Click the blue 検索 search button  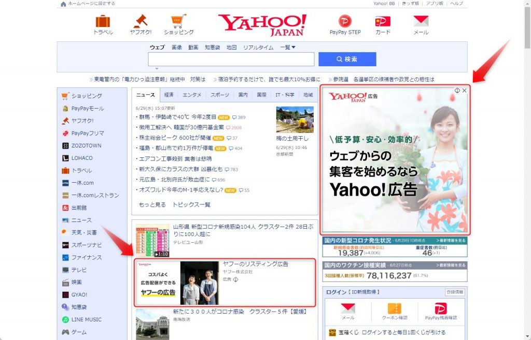tap(347, 59)
